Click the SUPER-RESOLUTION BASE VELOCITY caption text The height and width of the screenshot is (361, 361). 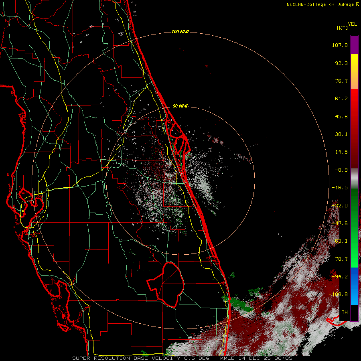(126, 358)
